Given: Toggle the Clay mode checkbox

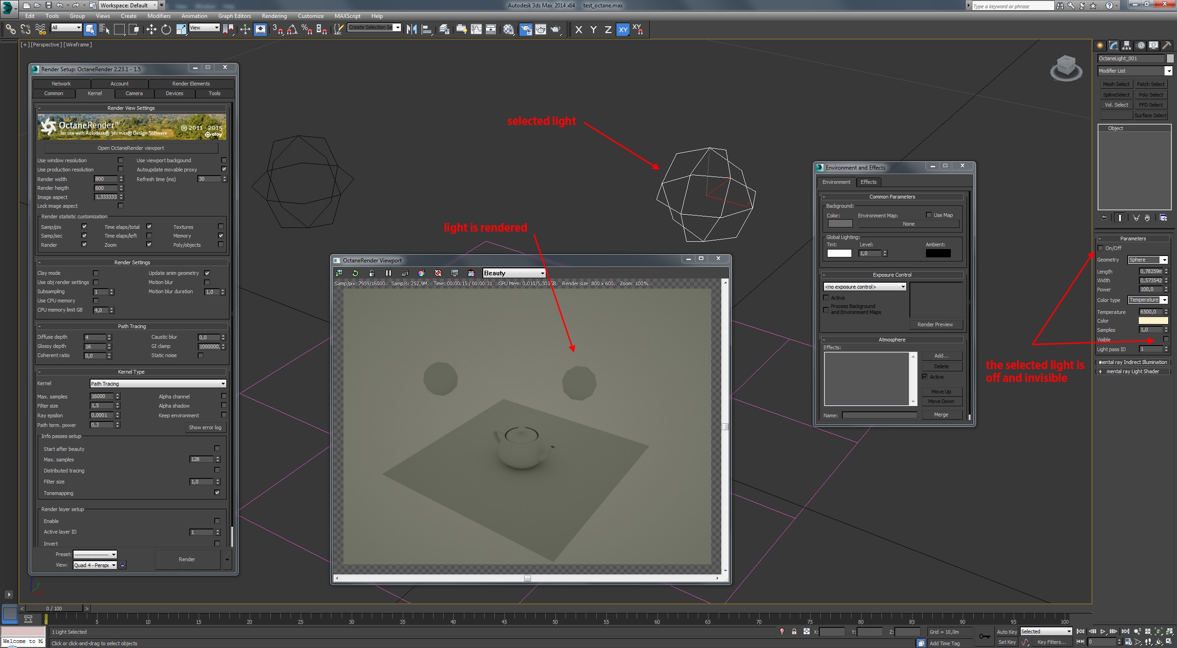Looking at the screenshot, I should coord(96,273).
